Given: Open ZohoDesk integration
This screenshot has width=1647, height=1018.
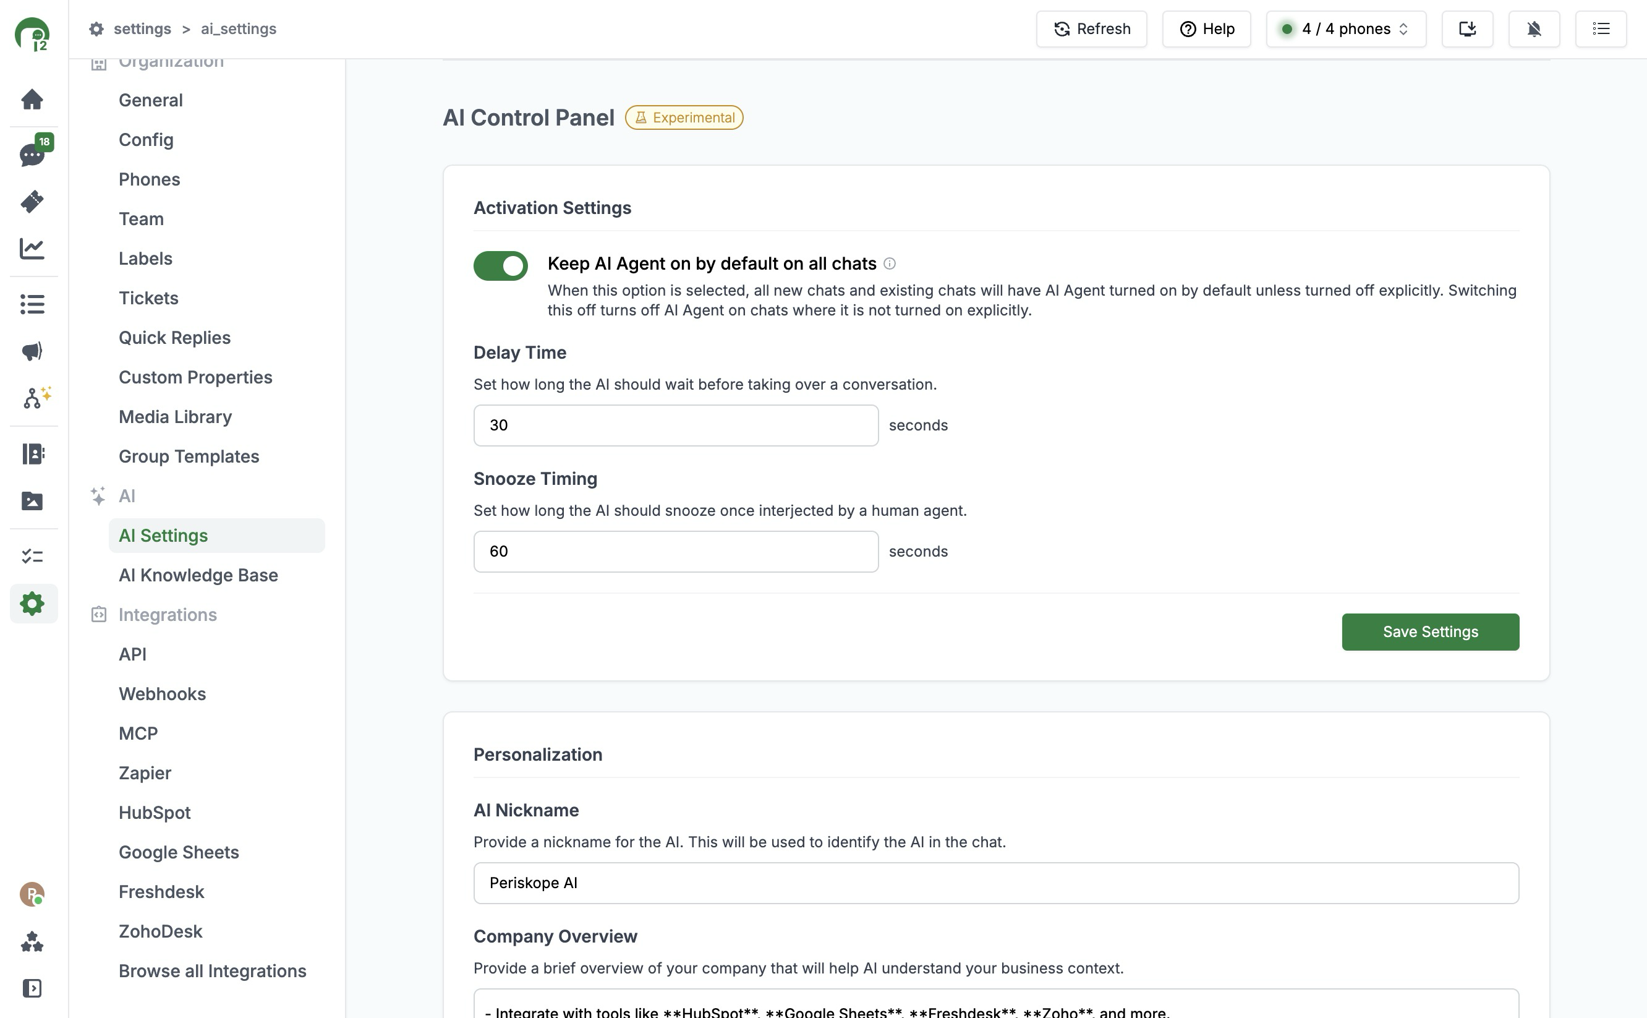Looking at the screenshot, I should click(161, 932).
